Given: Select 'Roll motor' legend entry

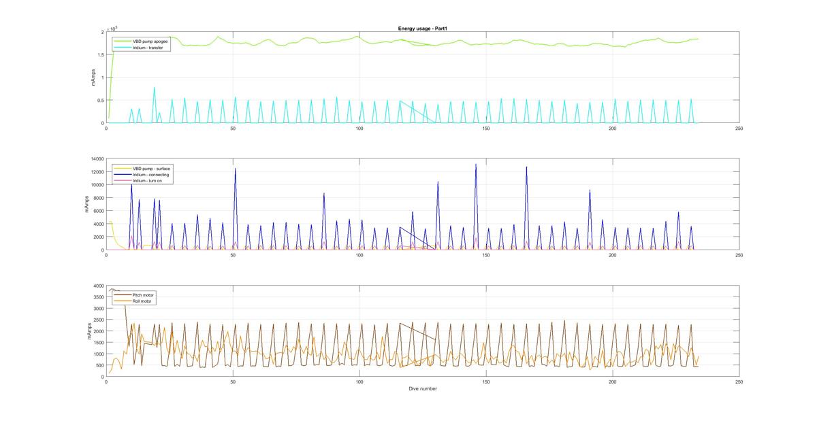Looking at the screenshot, I should [142, 301].
